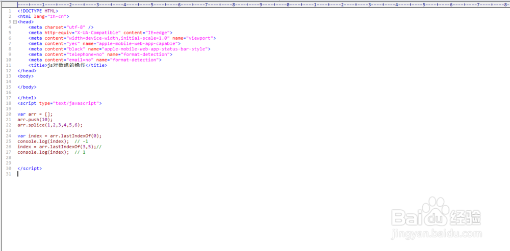Click the closing </html> tag
Image resolution: width=510 pixels, height=251 pixels.
pos(27,98)
